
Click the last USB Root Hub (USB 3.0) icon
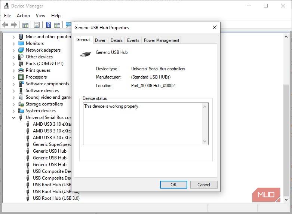click(28, 198)
